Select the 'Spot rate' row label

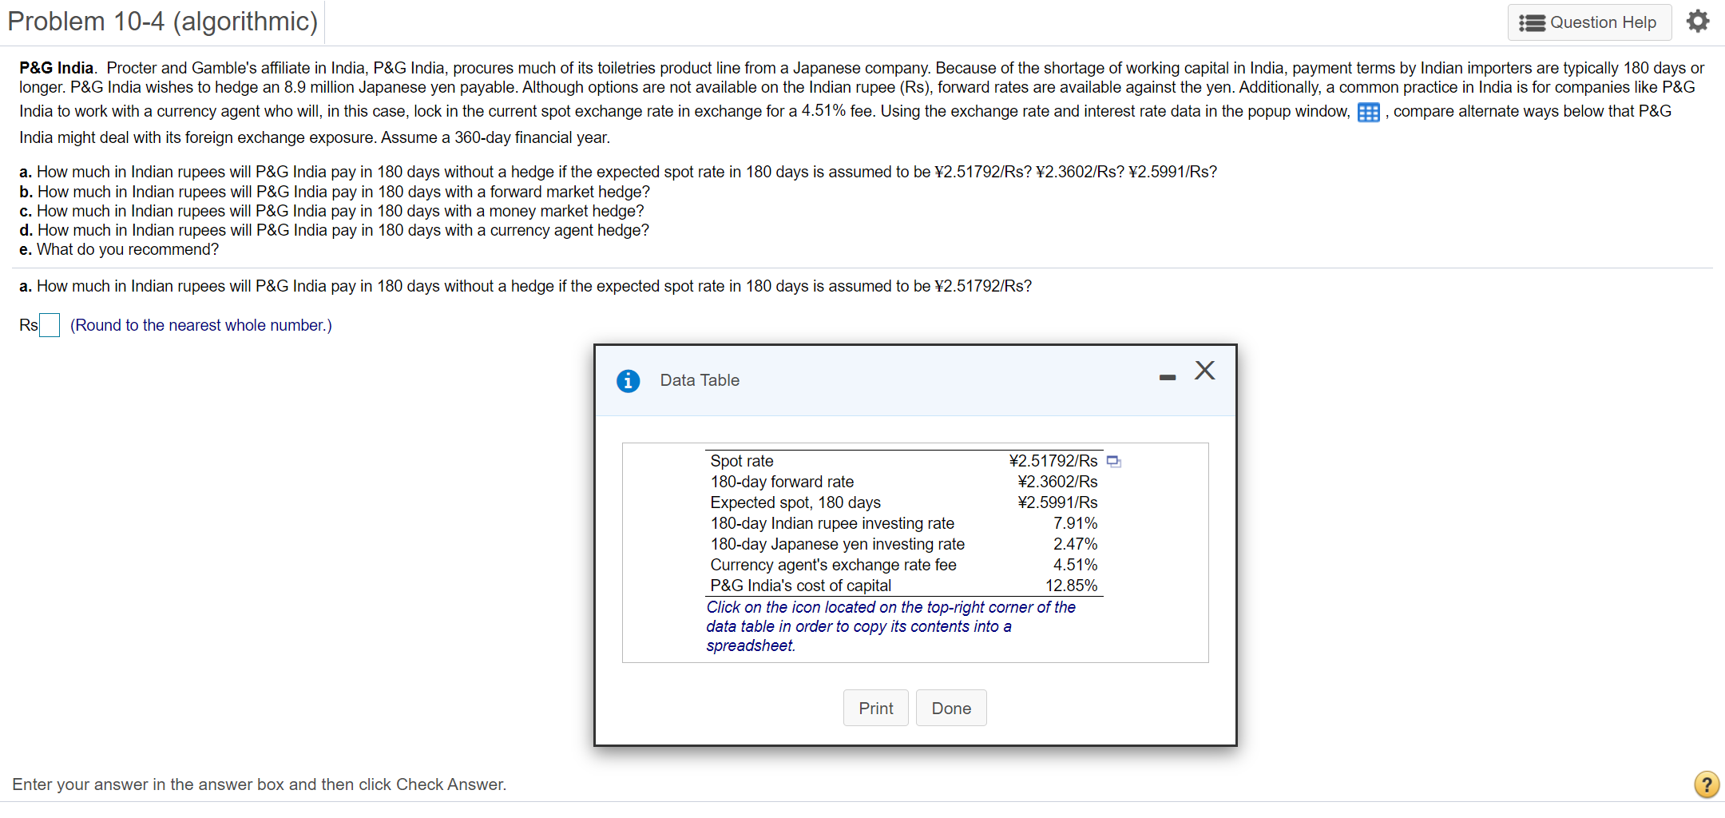click(x=742, y=461)
